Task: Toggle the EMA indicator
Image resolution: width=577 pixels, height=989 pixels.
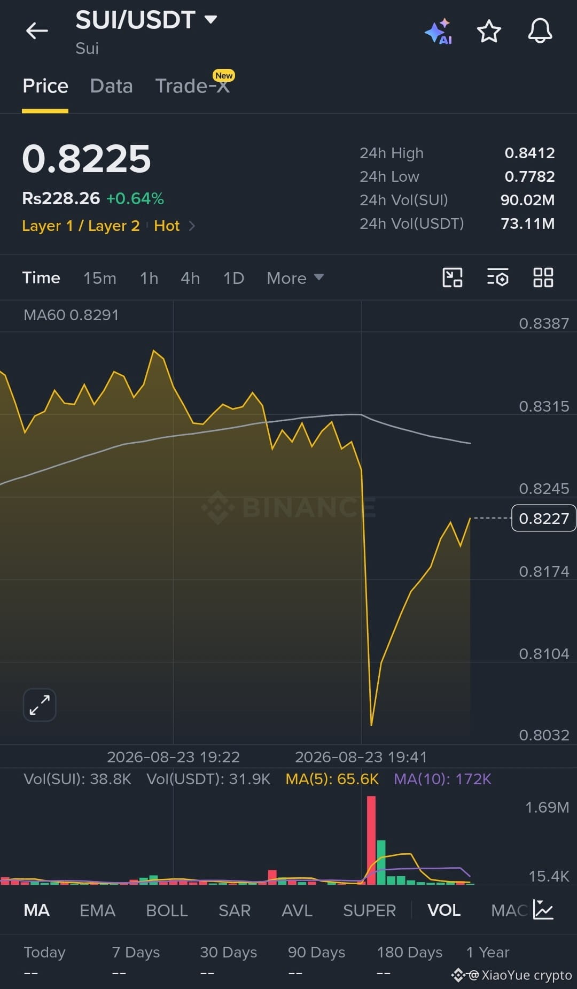Action: 97,910
